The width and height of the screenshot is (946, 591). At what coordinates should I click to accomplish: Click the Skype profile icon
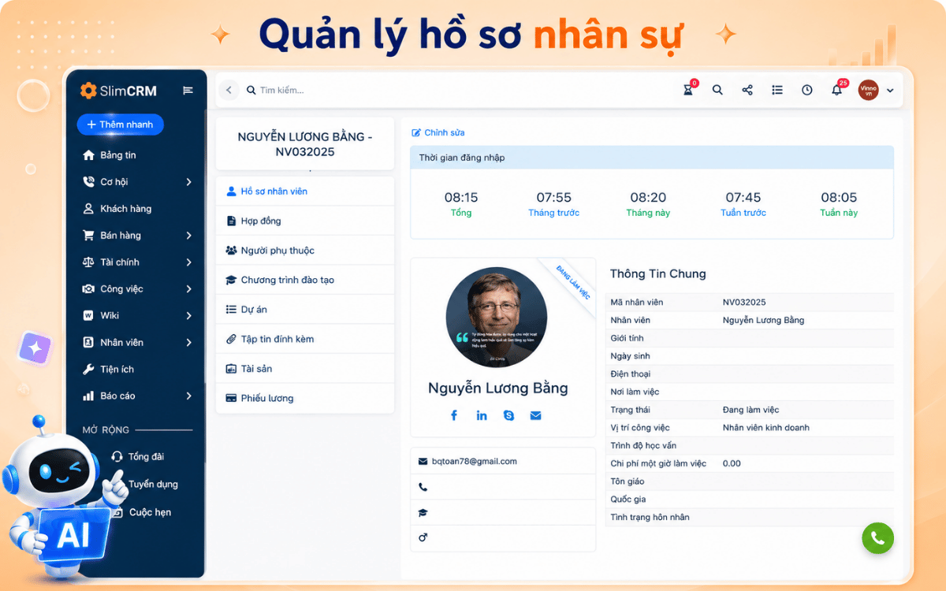tap(508, 415)
